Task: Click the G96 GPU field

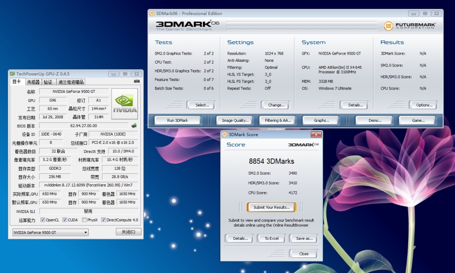Action: pyautogui.click(x=52, y=100)
